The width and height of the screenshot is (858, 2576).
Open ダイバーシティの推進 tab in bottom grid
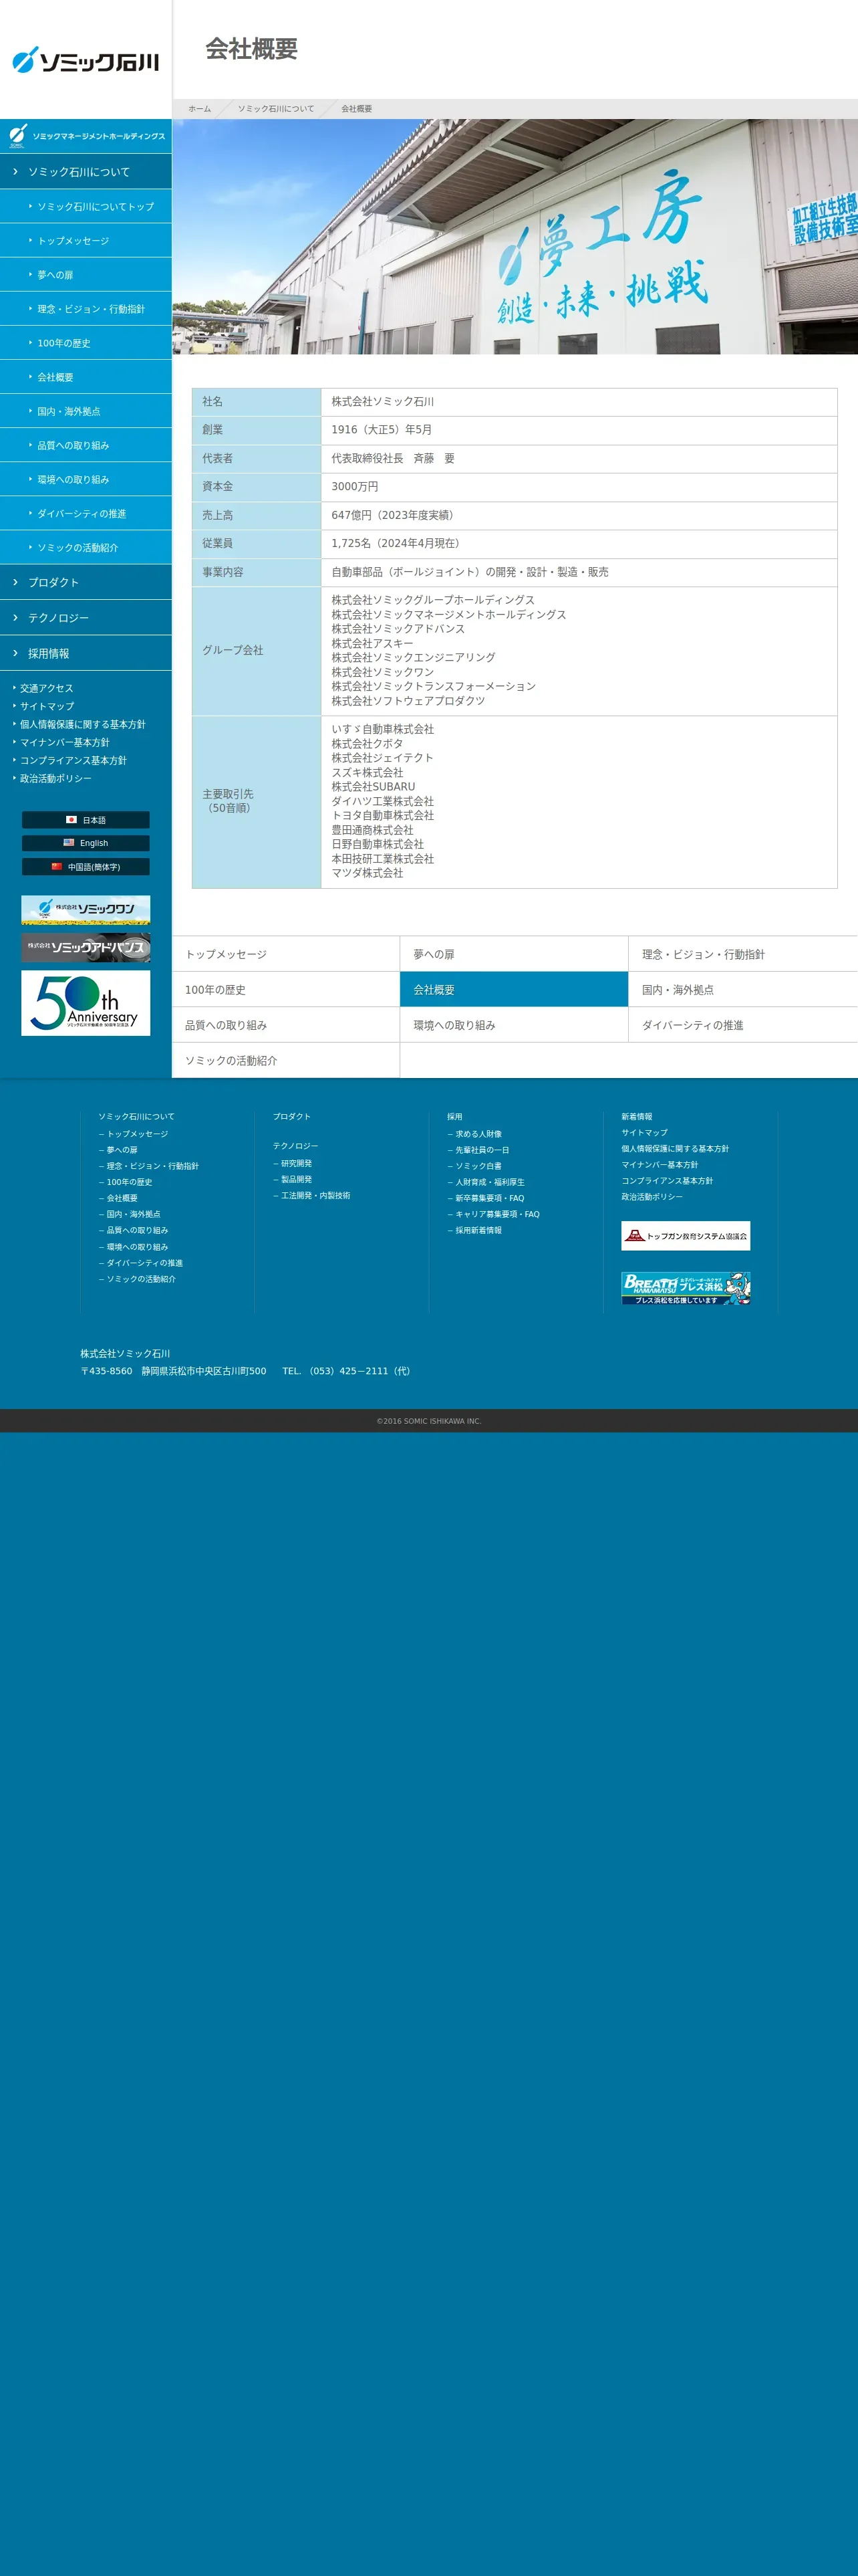pyautogui.click(x=743, y=1025)
